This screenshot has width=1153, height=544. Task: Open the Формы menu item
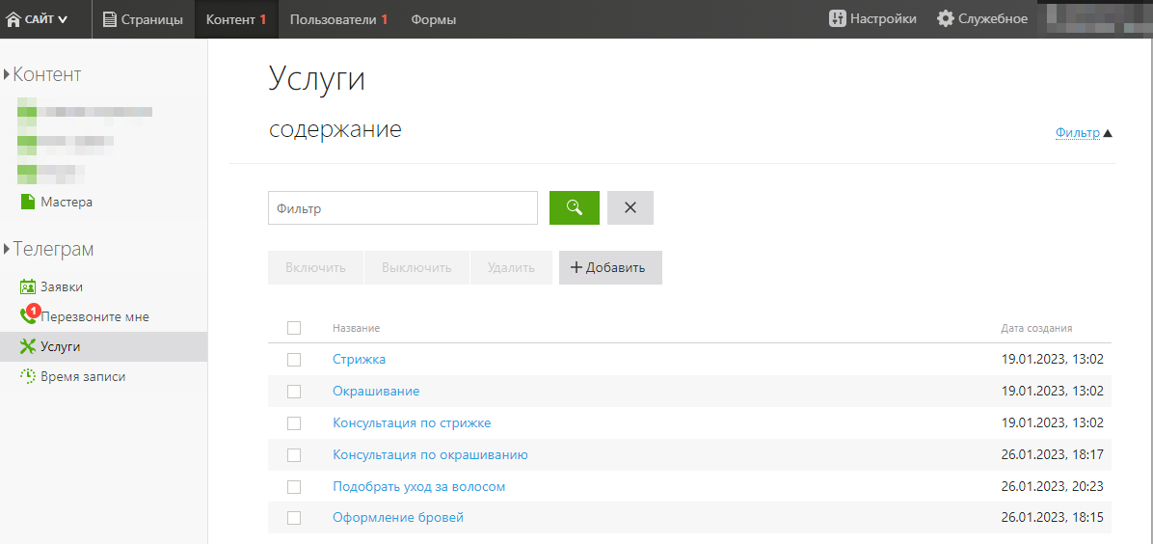coord(433,19)
